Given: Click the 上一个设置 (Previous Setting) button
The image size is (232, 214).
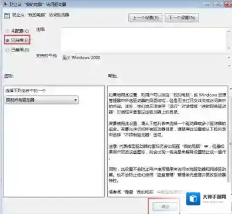Looking at the screenshot, I should coord(145,18).
